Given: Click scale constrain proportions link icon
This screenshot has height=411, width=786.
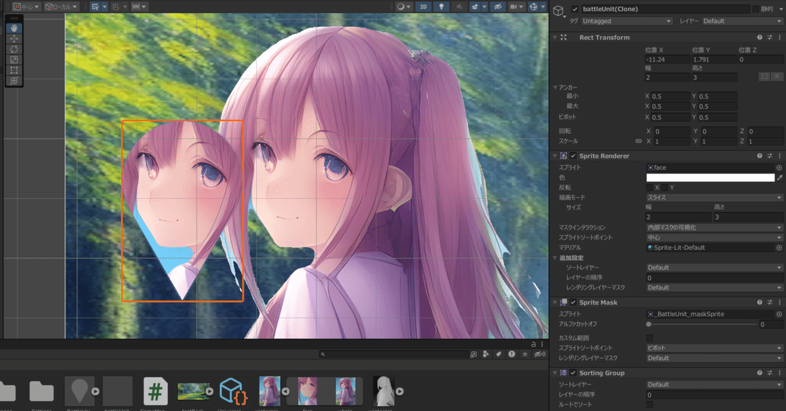Looking at the screenshot, I should pyautogui.click(x=638, y=141).
